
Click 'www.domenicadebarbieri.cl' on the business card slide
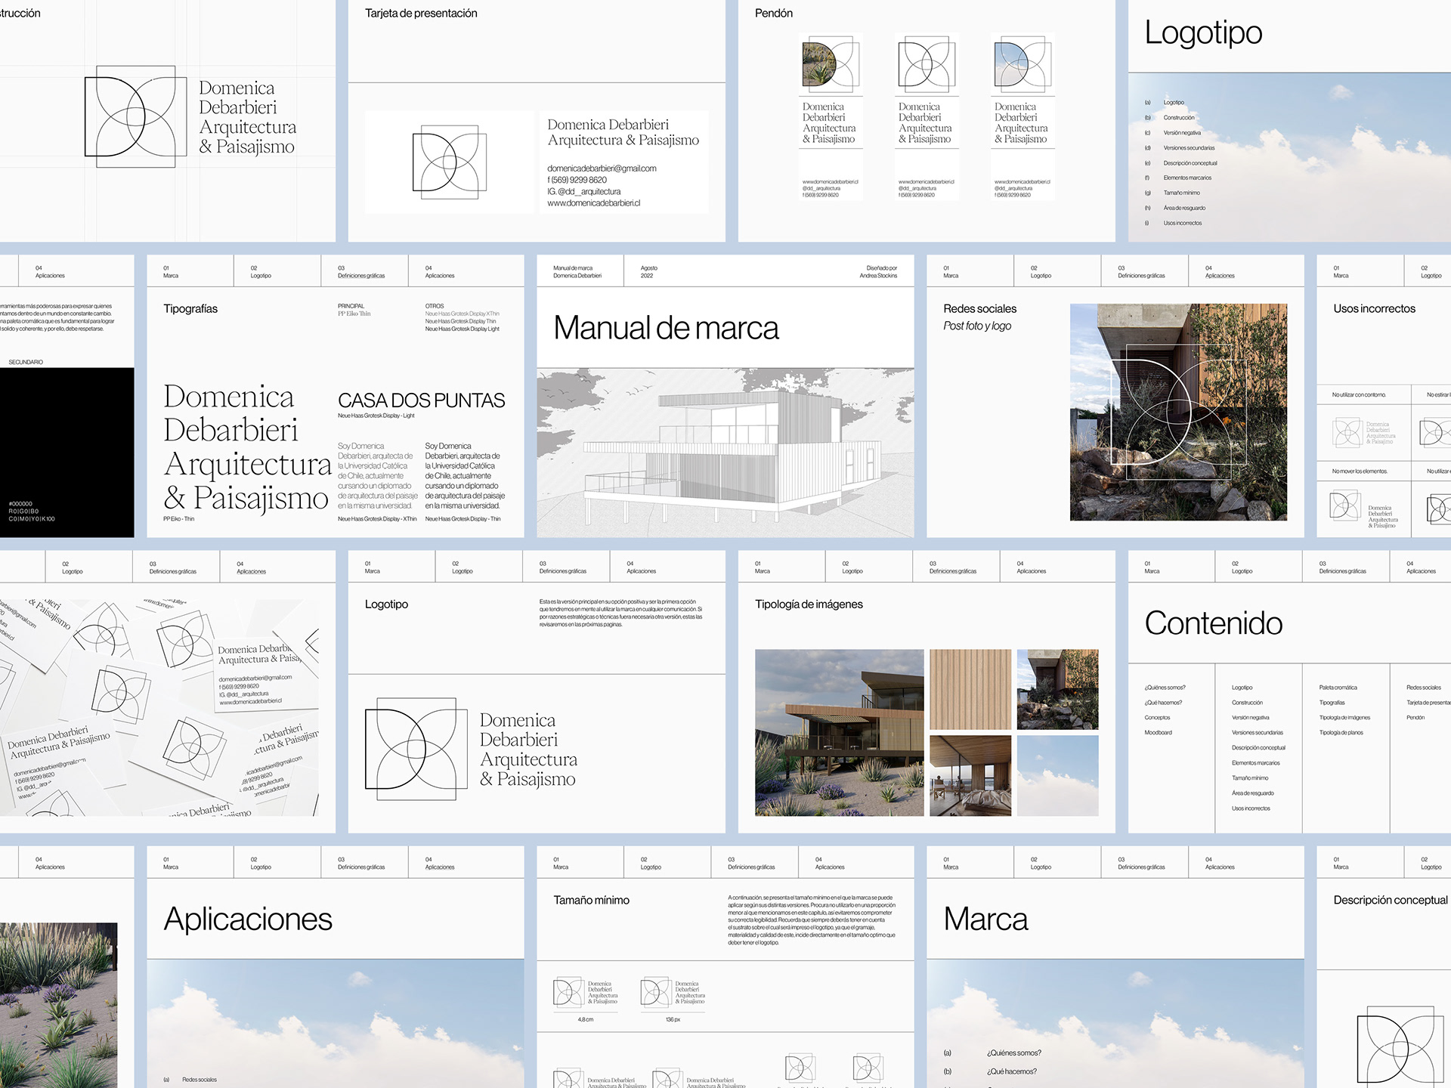tap(593, 203)
